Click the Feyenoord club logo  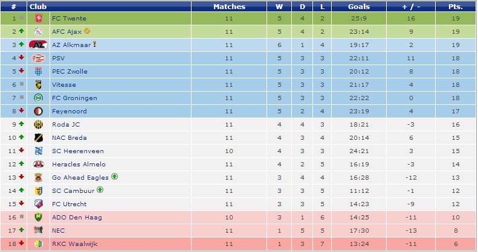click(38, 112)
